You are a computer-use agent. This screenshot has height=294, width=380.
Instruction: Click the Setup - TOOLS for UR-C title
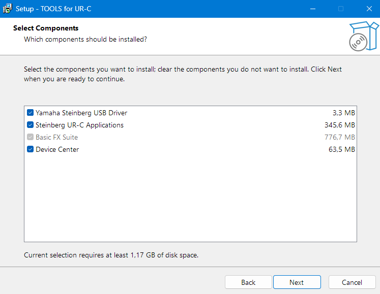pos(53,9)
